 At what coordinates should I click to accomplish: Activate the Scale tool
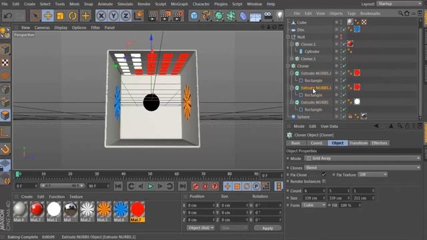(x=60, y=16)
